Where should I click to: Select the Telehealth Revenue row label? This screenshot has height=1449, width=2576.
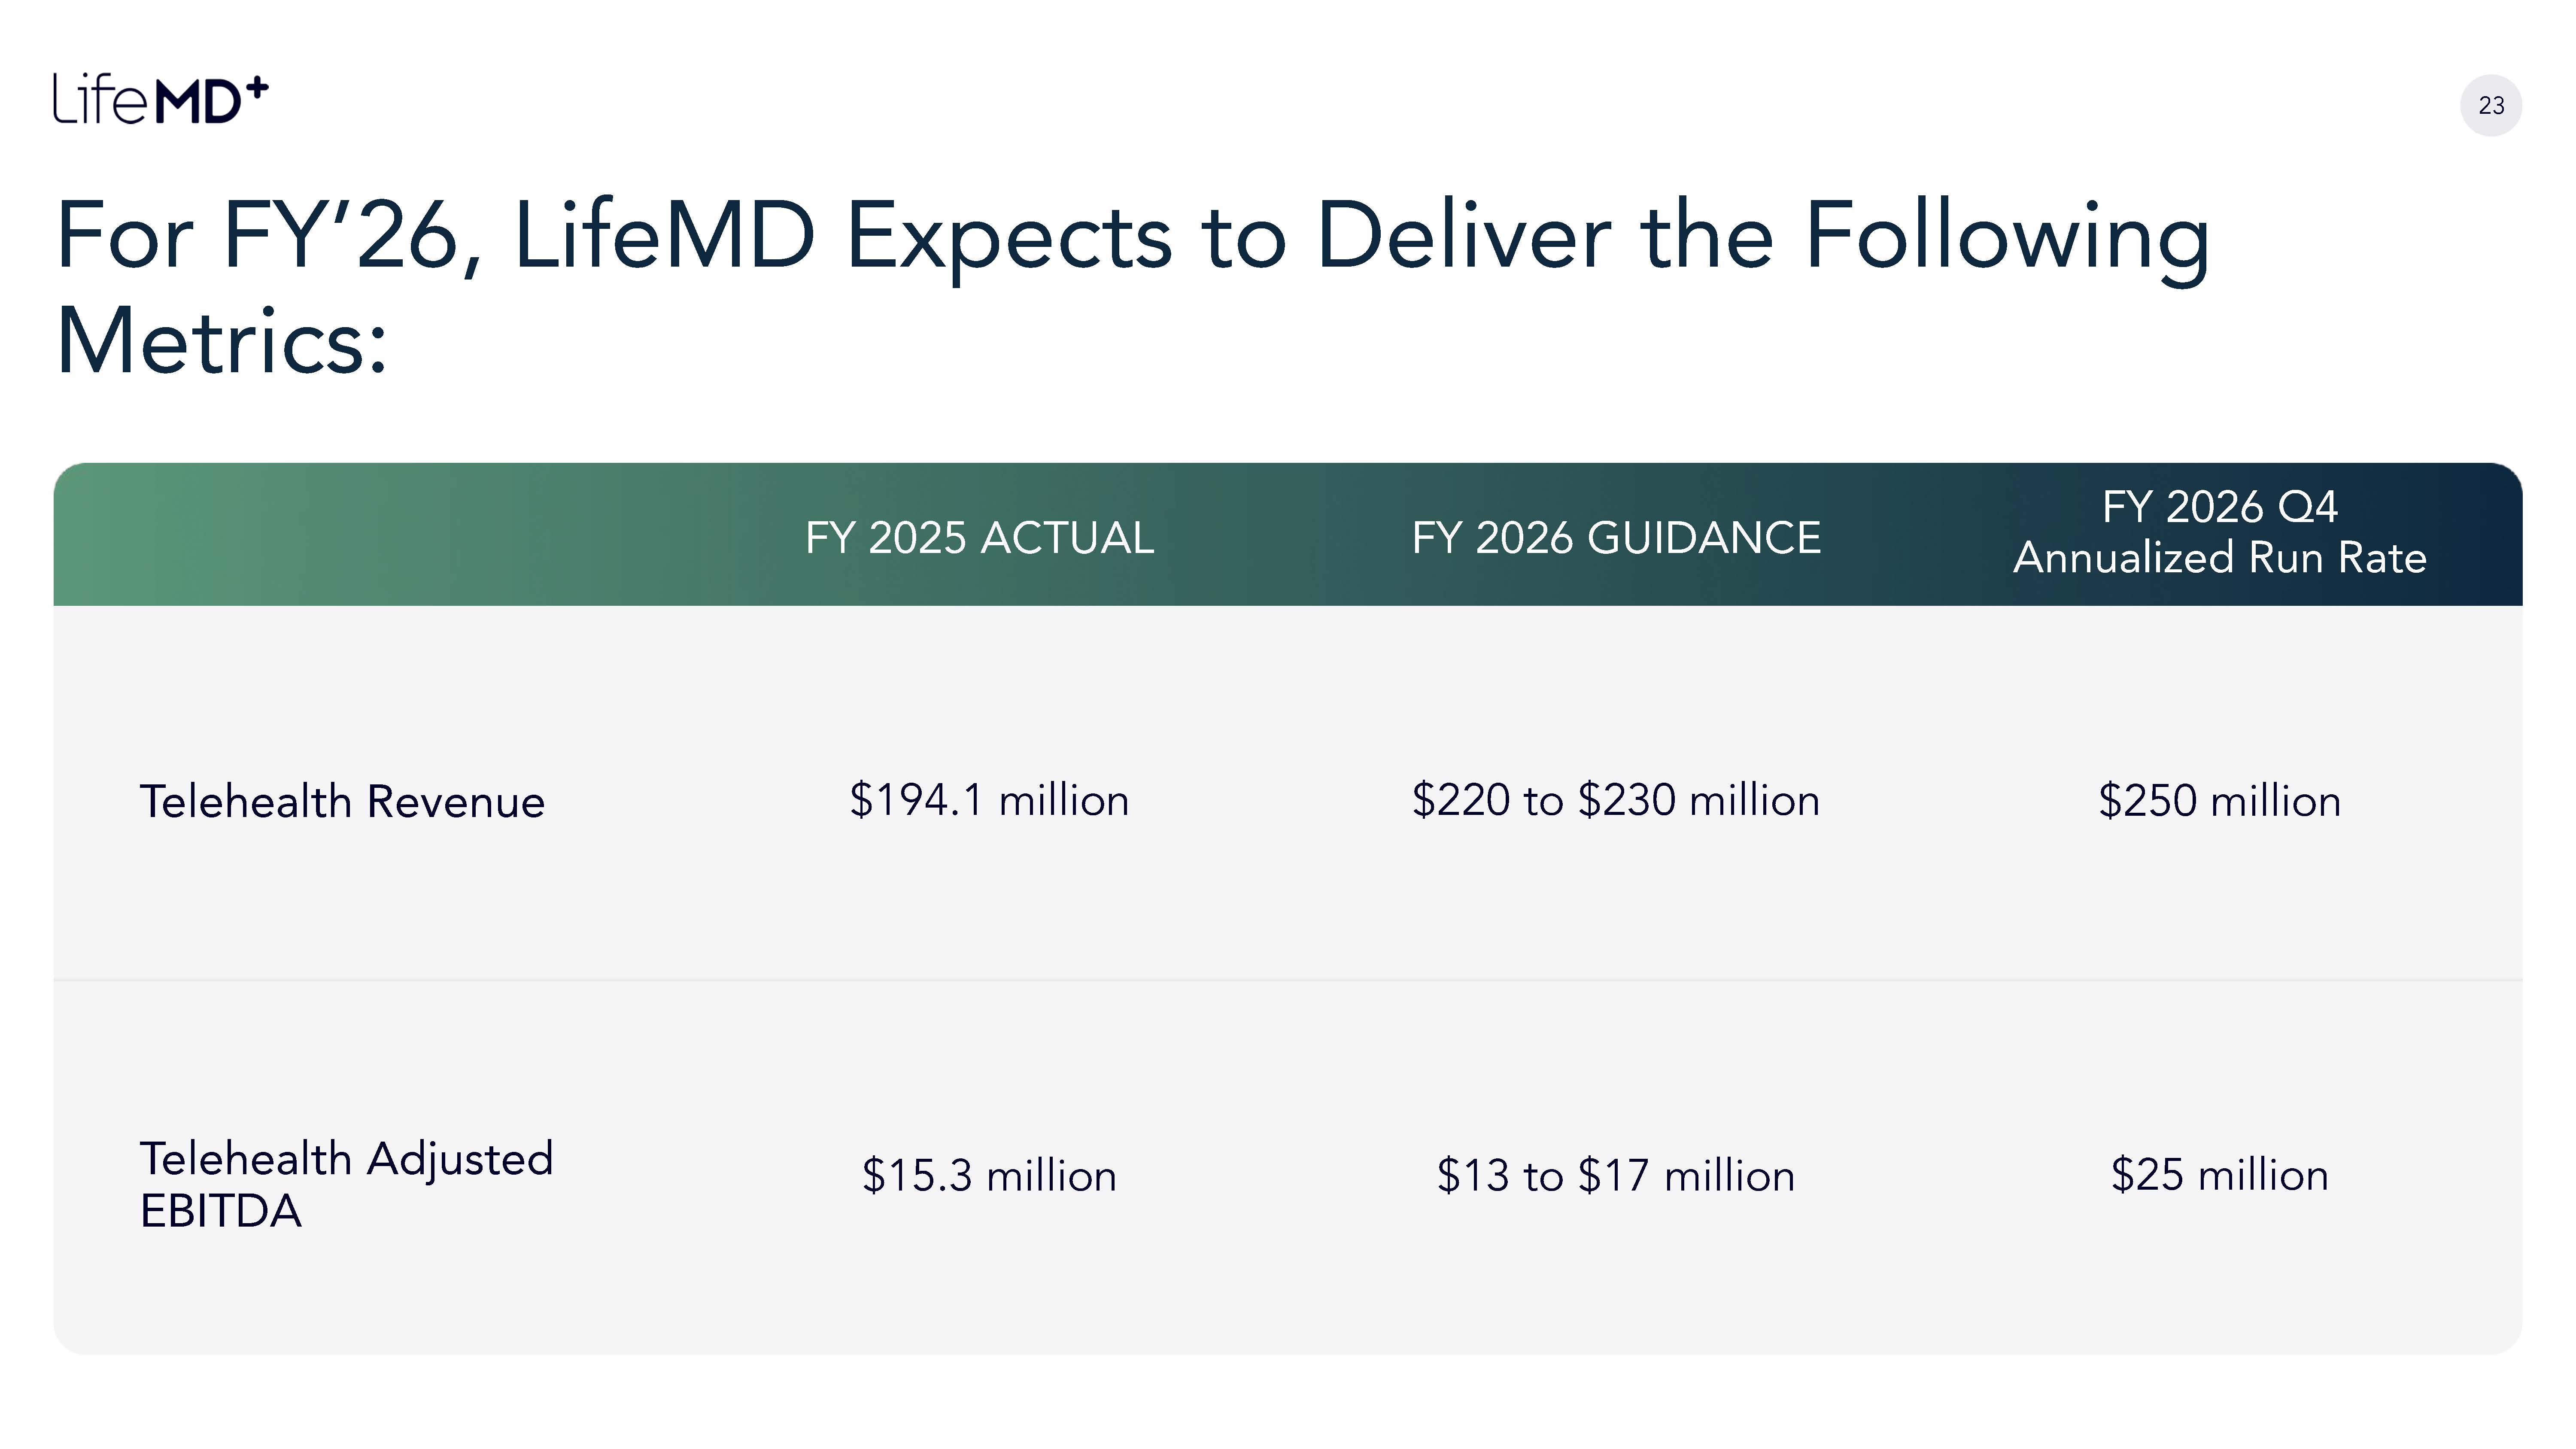click(342, 802)
